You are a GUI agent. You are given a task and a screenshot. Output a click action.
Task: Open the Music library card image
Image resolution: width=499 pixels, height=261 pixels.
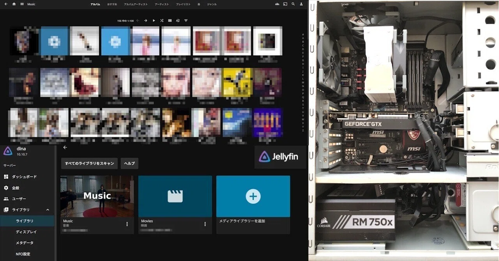tap(97, 196)
